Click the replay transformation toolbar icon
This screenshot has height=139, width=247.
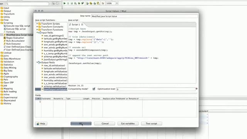pyautogui.click(x=83, y=3)
